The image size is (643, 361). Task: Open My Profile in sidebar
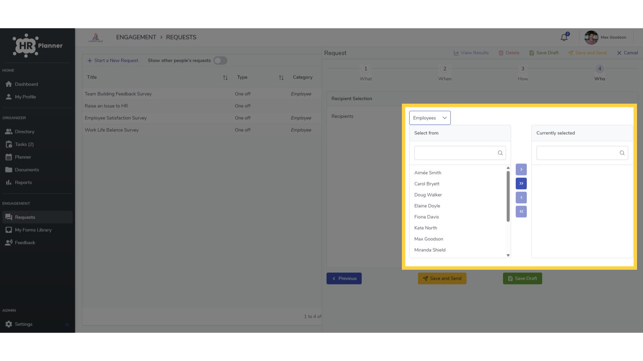point(37,97)
